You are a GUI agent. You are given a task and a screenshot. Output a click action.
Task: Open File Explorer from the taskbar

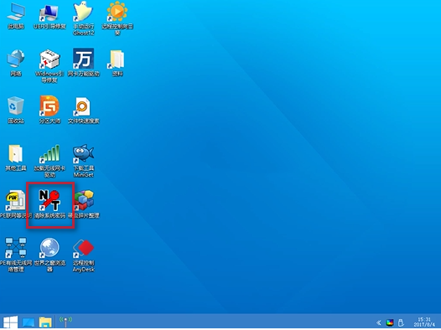click(x=45, y=322)
